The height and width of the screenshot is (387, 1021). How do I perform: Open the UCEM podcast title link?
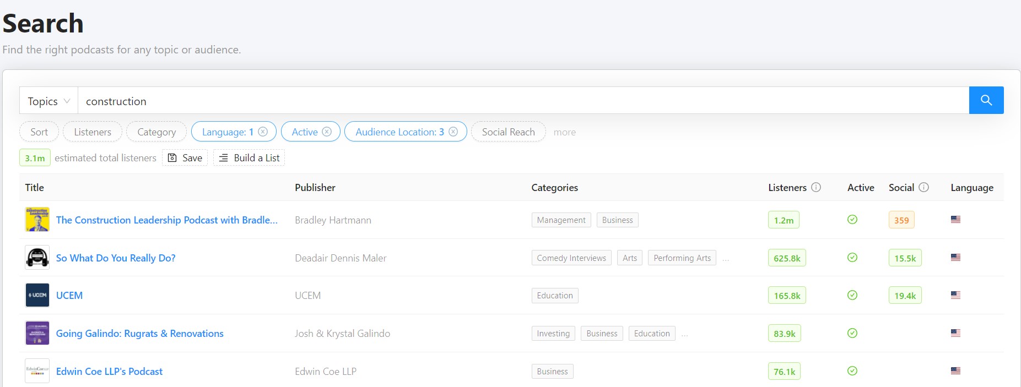click(x=69, y=296)
